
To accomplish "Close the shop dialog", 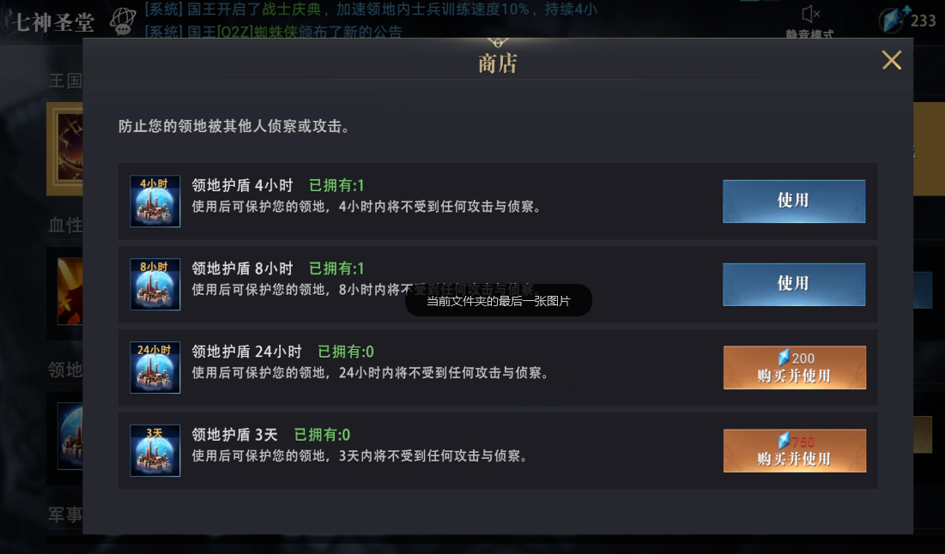I will [892, 60].
